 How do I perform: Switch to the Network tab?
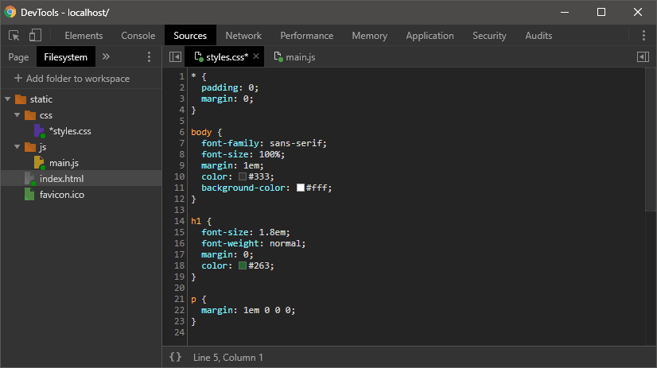[x=243, y=36]
